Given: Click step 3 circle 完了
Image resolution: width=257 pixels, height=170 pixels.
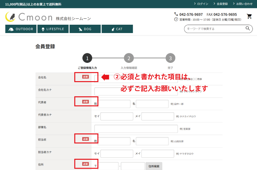Looking at the screenshot, I should (x=171, y=58).
